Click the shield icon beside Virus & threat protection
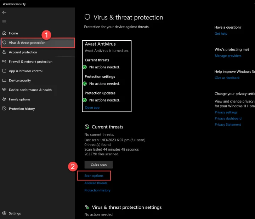 point(4,42)
